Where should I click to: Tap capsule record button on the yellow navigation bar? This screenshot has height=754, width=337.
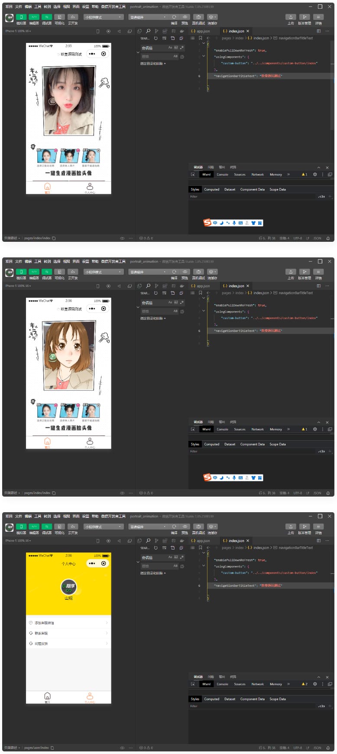pyautogui.click(x=104, y=563)
